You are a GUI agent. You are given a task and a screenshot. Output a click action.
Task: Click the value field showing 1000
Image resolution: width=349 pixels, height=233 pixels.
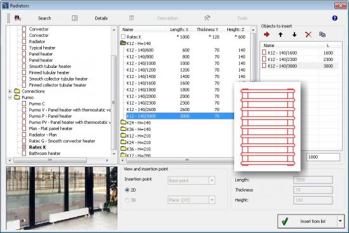323,157
